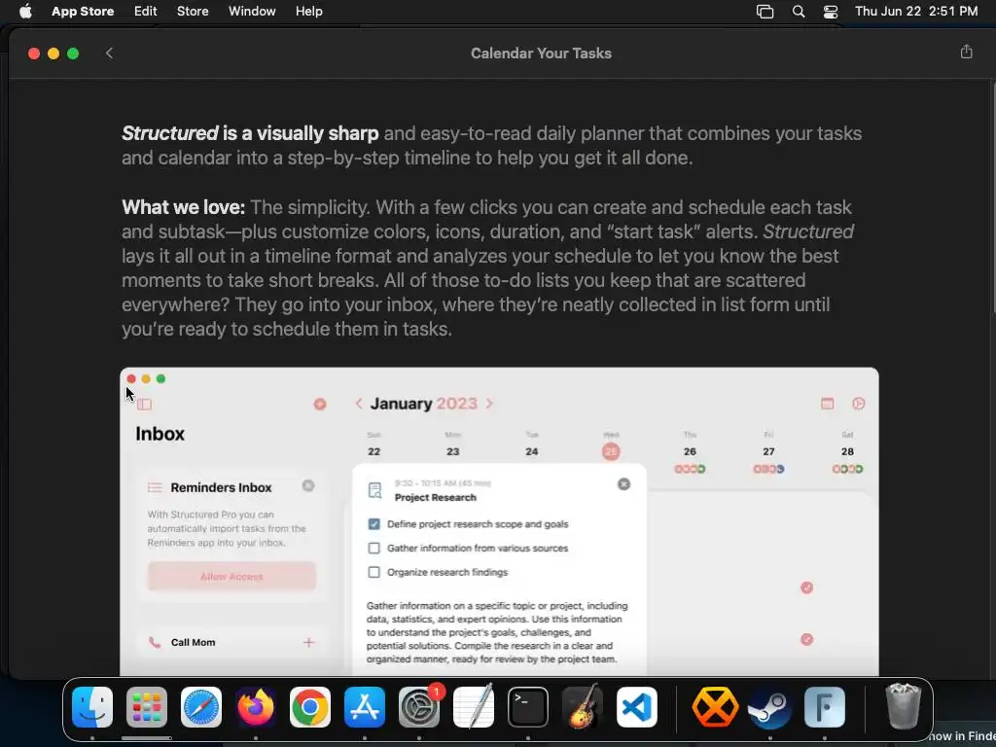This screenshot has width=996, height=747.
Task: Click the Calendar Your Tasks window title
Action: (541, 53)
